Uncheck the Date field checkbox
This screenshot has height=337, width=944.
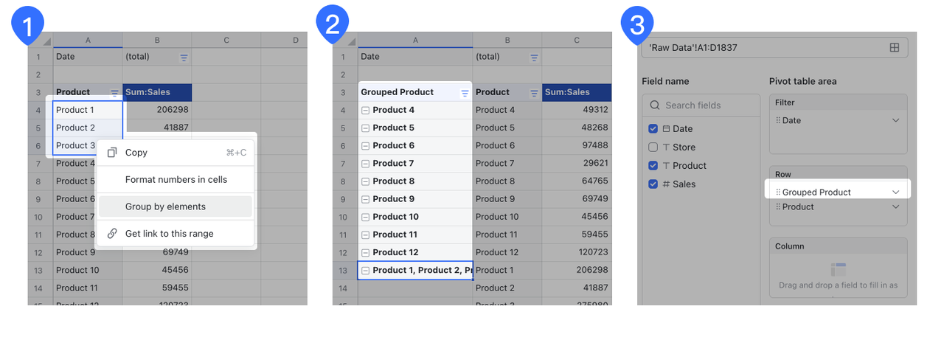(653, 129)
